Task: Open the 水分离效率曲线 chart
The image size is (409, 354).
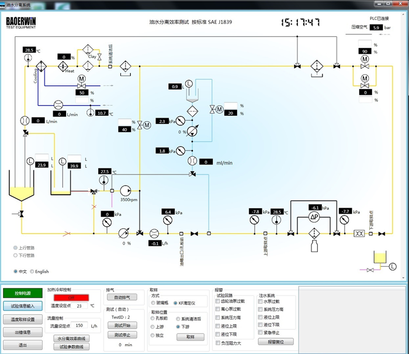Action: pos(71,339)
